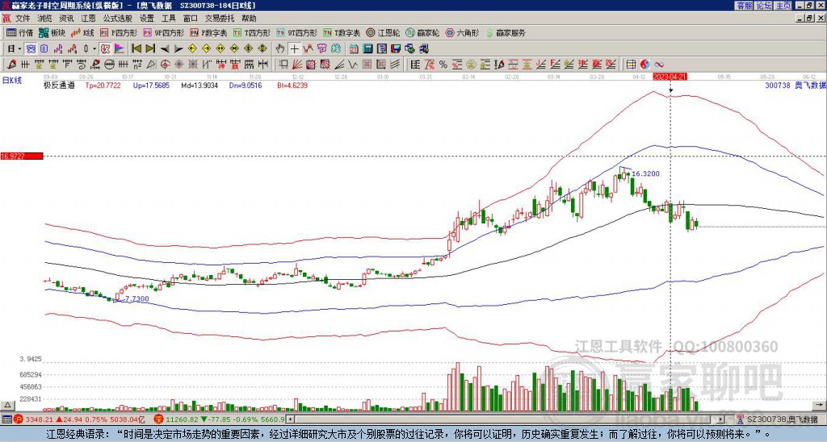
Task: Click the 16.3200 high price label
Action: pos(645,173)
